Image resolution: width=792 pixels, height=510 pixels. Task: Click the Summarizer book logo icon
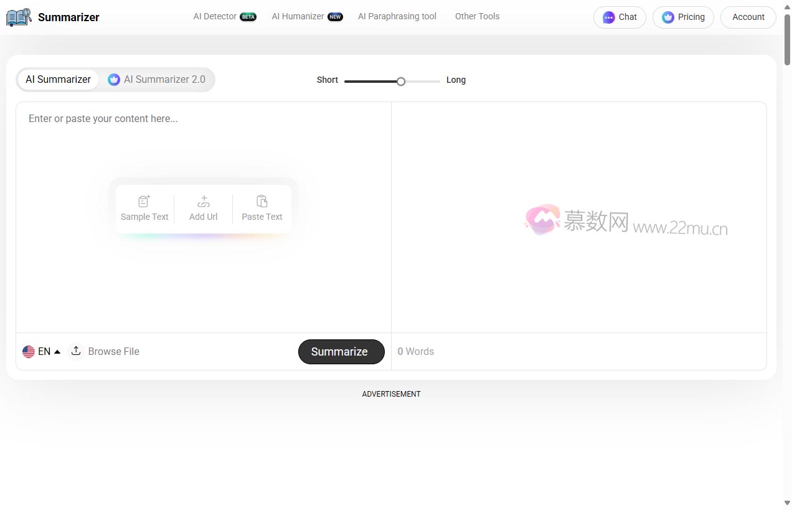click(x=19, y=17)
